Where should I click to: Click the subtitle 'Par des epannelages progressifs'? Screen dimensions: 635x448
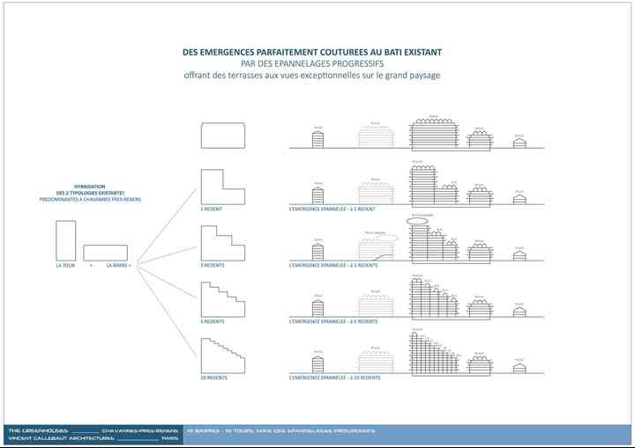[x=312, y=63]
